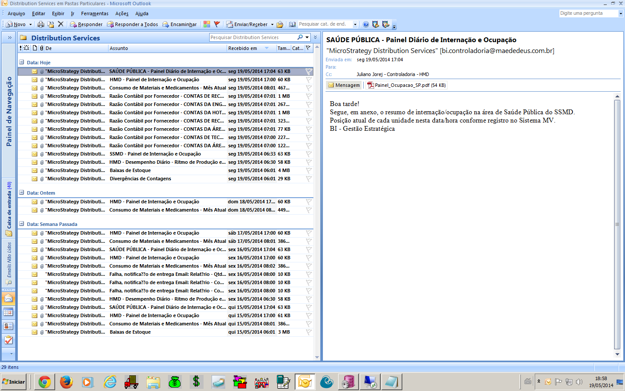This screenshot has width=625, height=391.
Task: Click the Categorize colored squares icon
Action: coord(207,24)
